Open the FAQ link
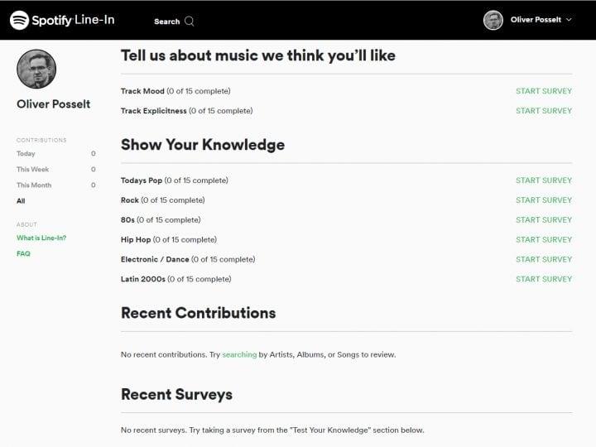Image resolution: width=596 pixels, height=447 pixels. (23, 254)
